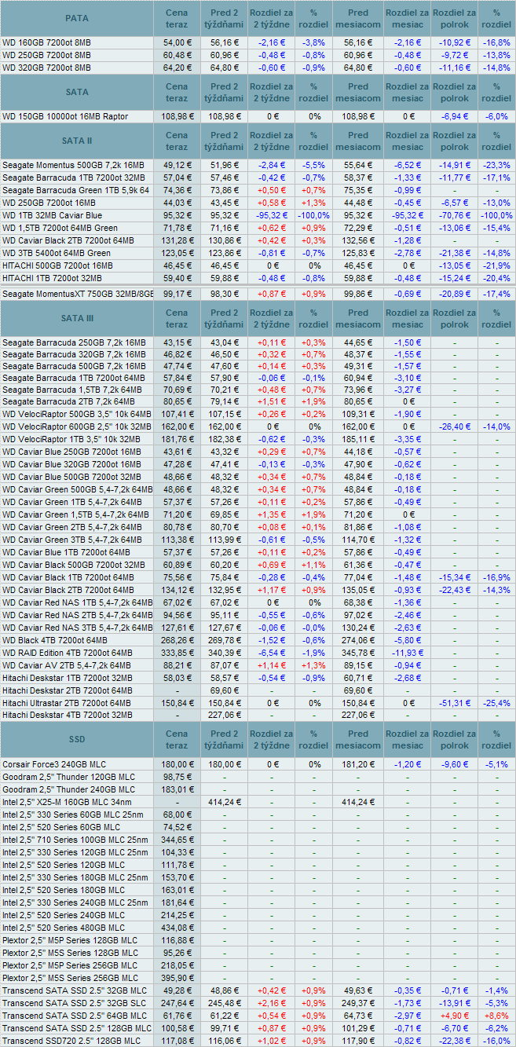Select the -23,3% half-year percent cell

[x=496, y=165]
